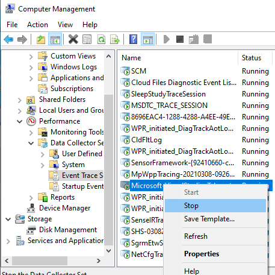
Task: Click tree pane scroll up arrow
Action: [108, 56]
